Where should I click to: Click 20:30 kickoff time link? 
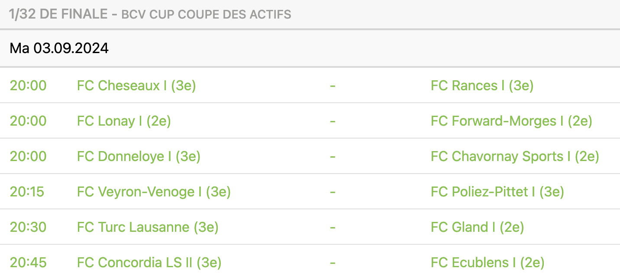28,227
